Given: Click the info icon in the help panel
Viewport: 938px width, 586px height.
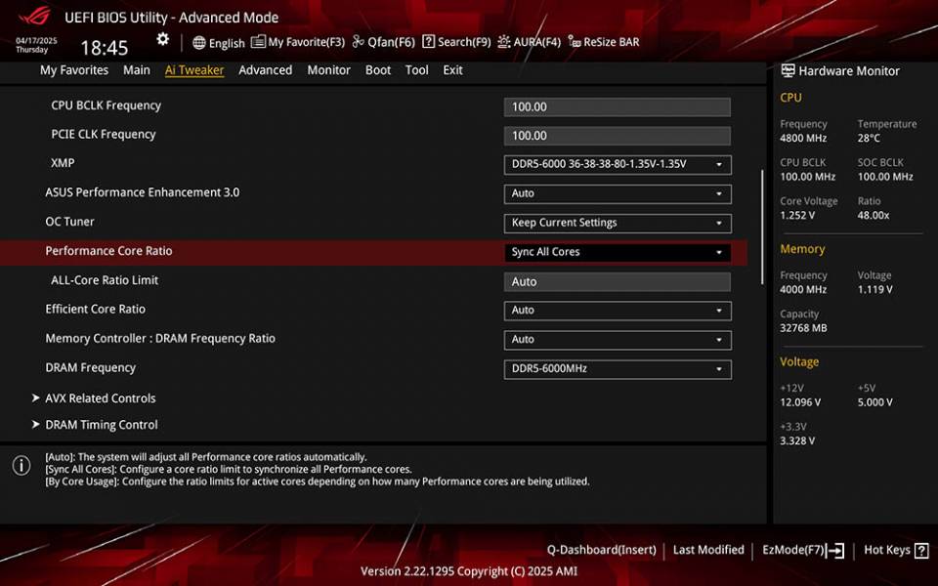Looking at the screenshot, I should [x=21, y=465].
